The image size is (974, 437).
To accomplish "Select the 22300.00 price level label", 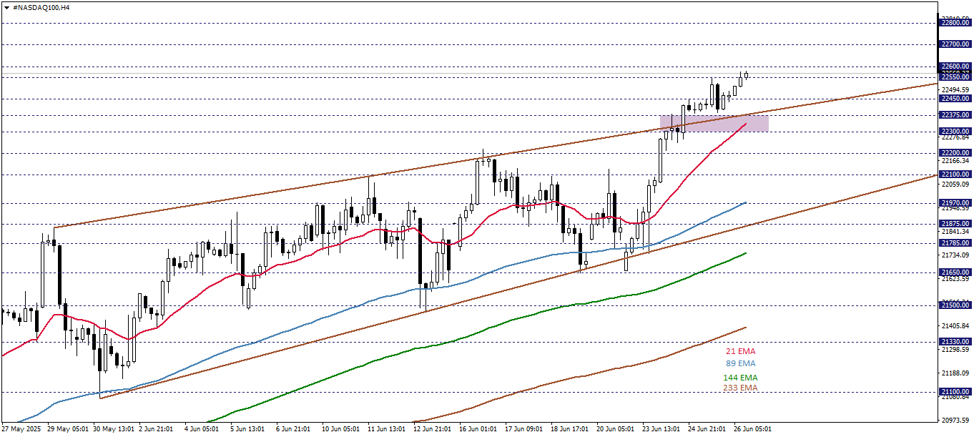I will (x=955, y=132).
